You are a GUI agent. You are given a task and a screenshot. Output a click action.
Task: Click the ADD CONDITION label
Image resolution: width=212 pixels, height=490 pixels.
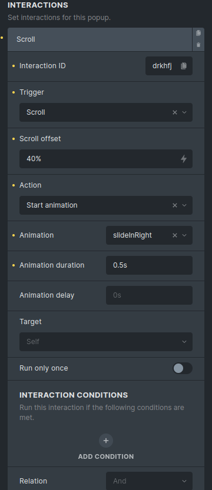click(106, 456)
